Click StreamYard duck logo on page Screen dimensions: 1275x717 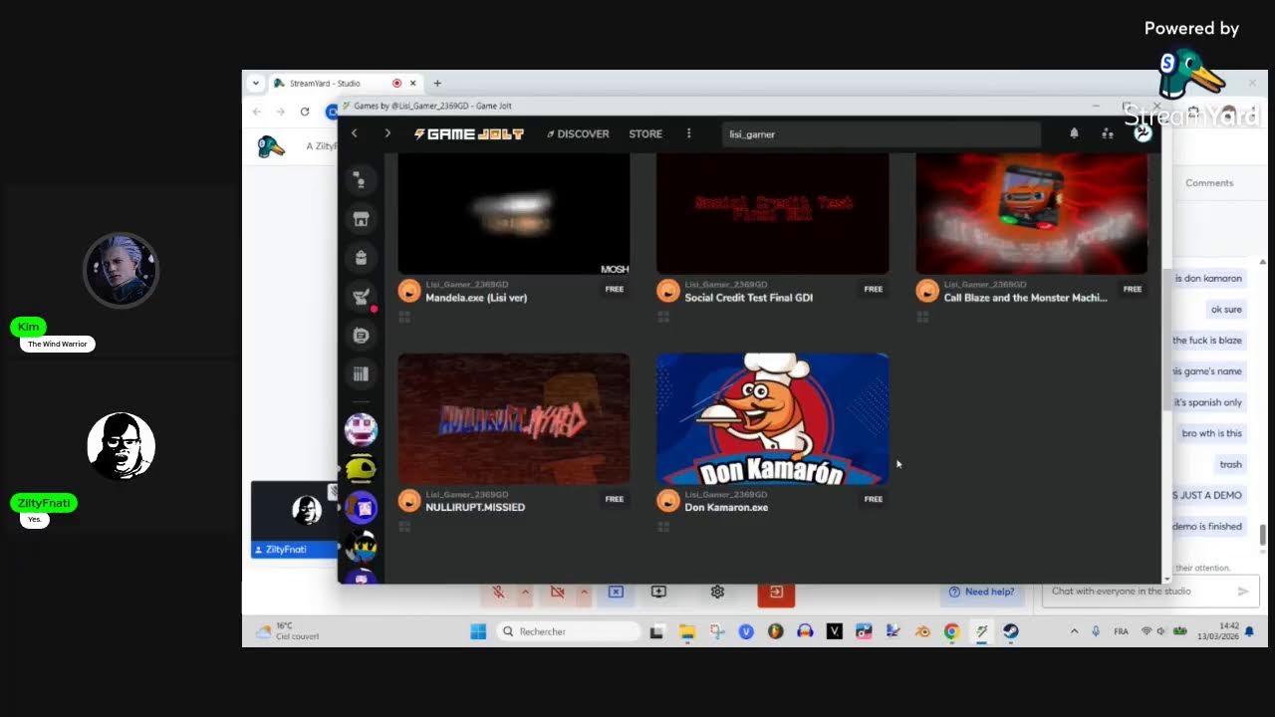[271, 146]
